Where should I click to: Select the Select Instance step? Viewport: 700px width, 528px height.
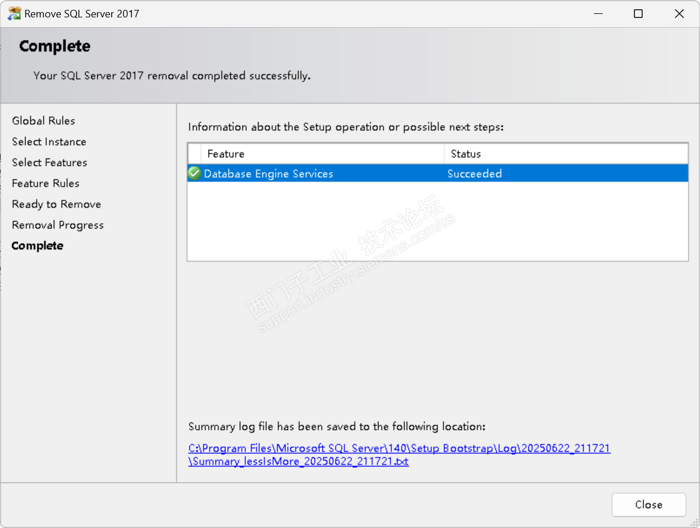pos(49,141)
